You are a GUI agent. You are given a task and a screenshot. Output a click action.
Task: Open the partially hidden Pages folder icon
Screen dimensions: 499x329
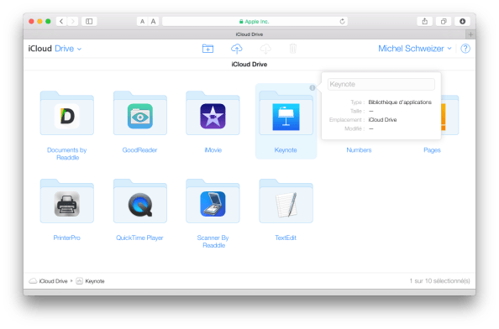point(450,115)
